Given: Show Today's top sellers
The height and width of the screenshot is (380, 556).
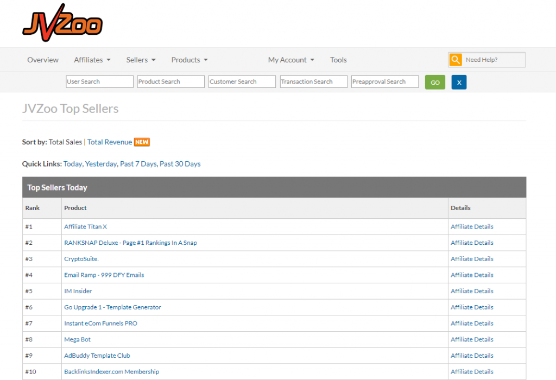Looking at the screenshot, I should (73, 164).
